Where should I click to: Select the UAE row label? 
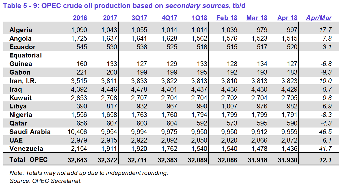(16, 140)
